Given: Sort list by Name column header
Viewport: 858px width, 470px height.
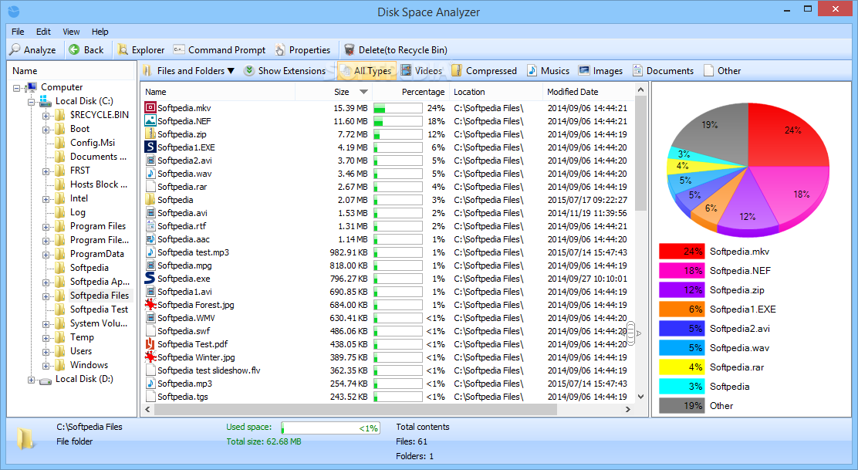Looking at the screenshot, I should tap(218, 92).
